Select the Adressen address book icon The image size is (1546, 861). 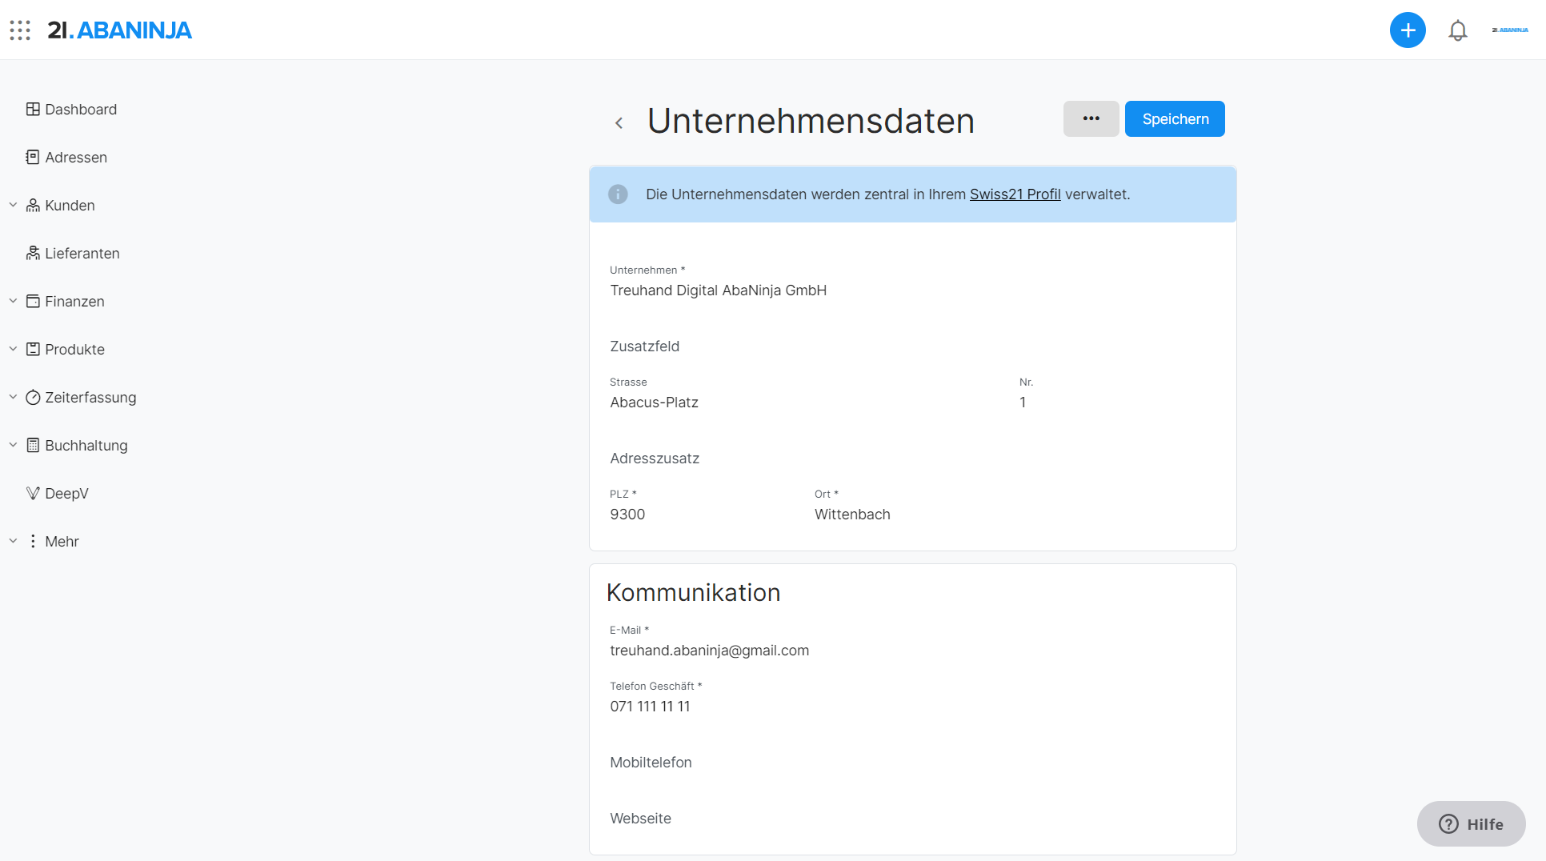pos(33,158)
